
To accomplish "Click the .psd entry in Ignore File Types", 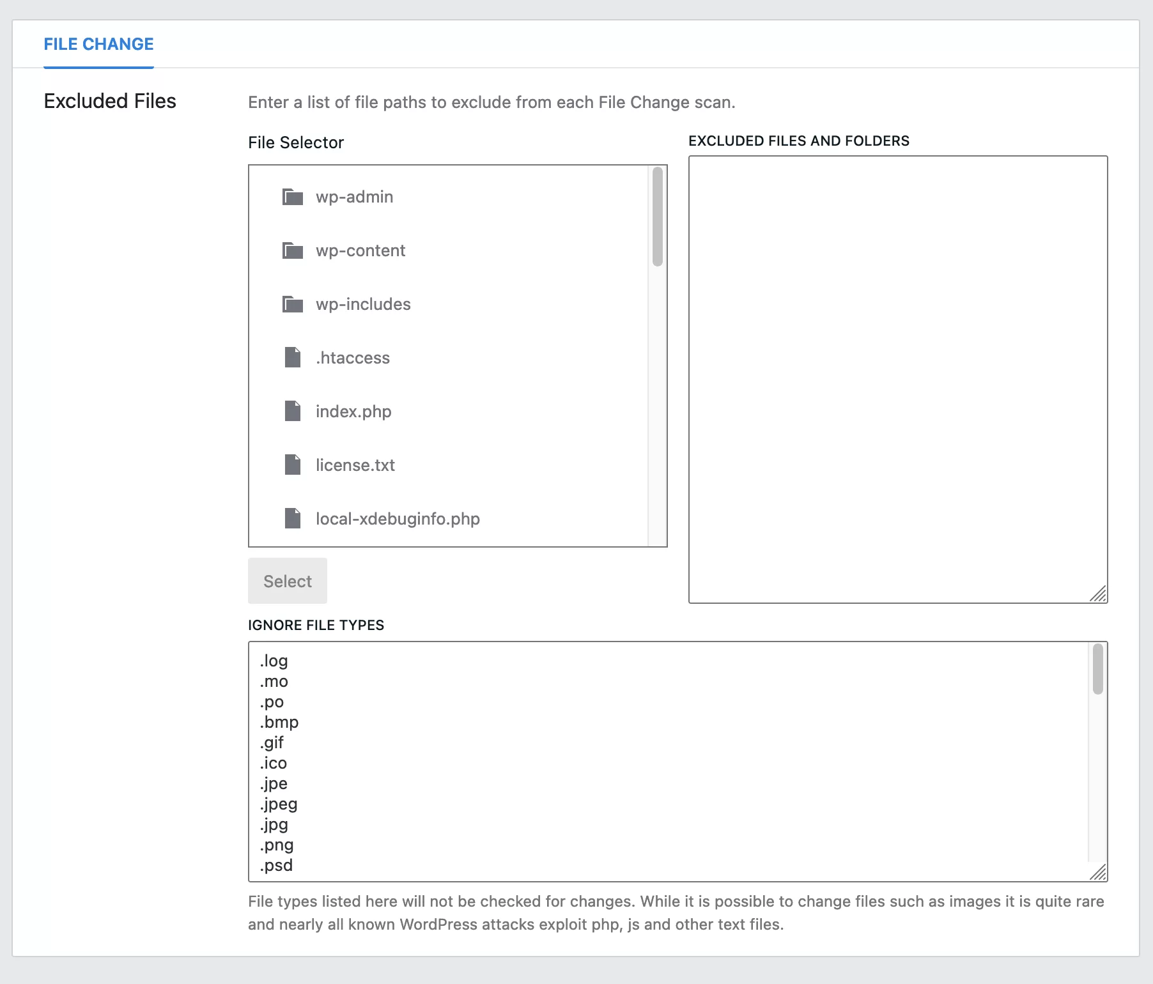I will 276,865.
